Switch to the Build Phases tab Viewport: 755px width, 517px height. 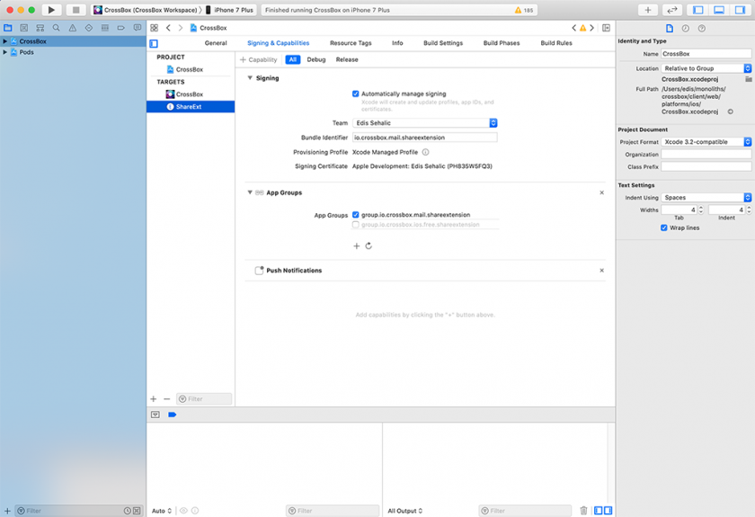[502, 43]
